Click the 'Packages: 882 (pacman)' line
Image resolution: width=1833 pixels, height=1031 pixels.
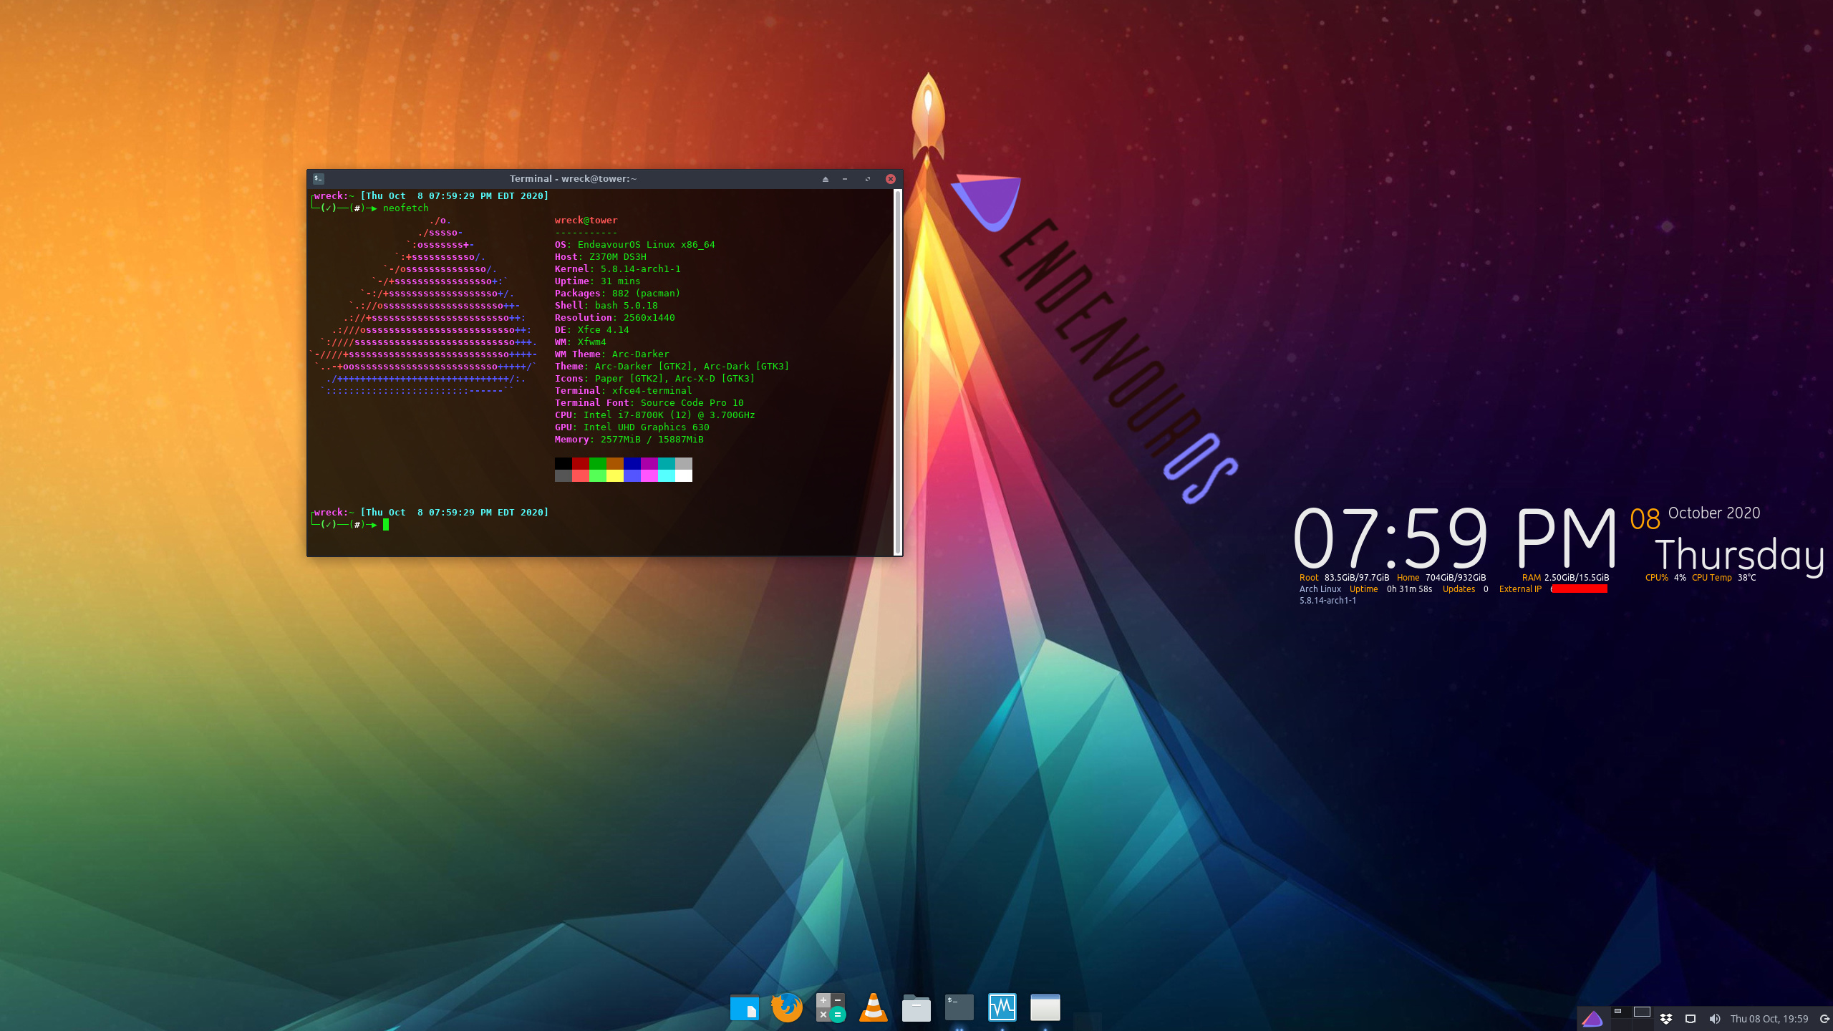(x=617, y=294)
